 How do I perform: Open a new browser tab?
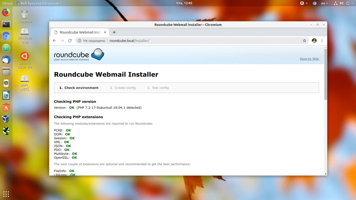(114, 32)
